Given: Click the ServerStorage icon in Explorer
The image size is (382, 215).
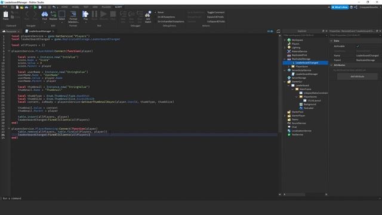Looking at the screenshot, I should click(289, 78).
